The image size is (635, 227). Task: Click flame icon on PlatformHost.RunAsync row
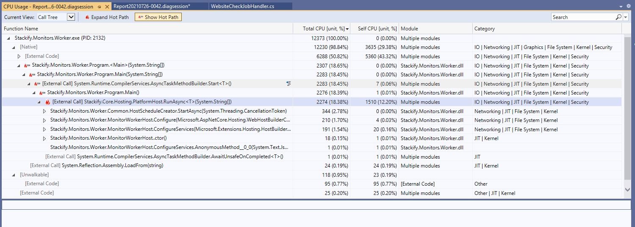48,102
